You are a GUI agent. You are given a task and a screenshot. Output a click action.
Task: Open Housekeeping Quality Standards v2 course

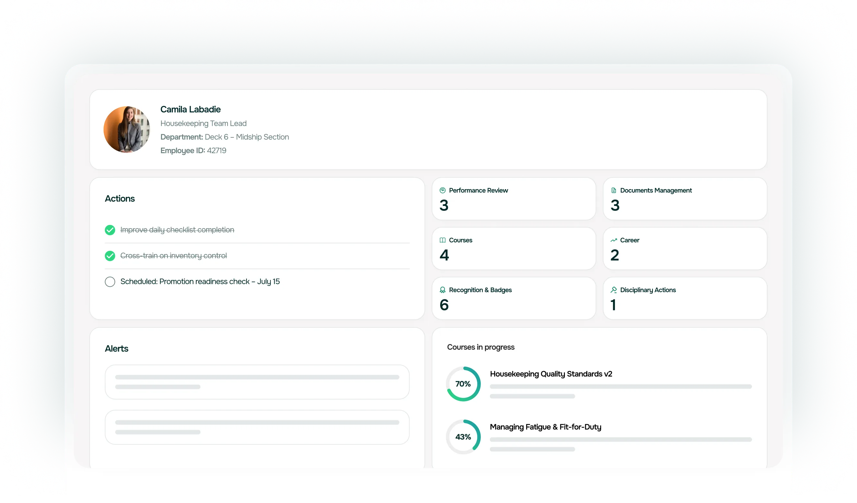[x=551, y=374]
